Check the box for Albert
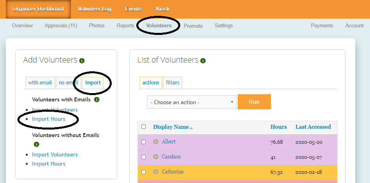This screenshot has height=183, width=370. coord(143,142)
